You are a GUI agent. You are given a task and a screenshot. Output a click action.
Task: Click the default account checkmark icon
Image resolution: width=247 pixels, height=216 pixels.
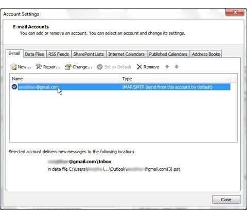click(14, 87)
